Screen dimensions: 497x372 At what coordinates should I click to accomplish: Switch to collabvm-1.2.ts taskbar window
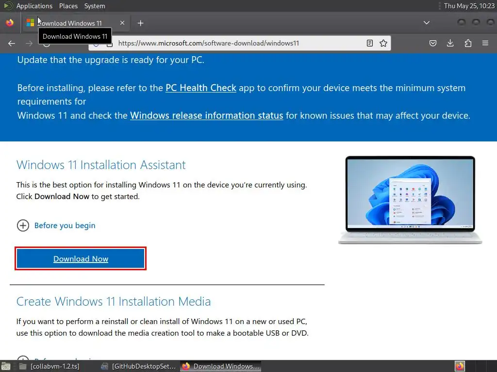49,366
